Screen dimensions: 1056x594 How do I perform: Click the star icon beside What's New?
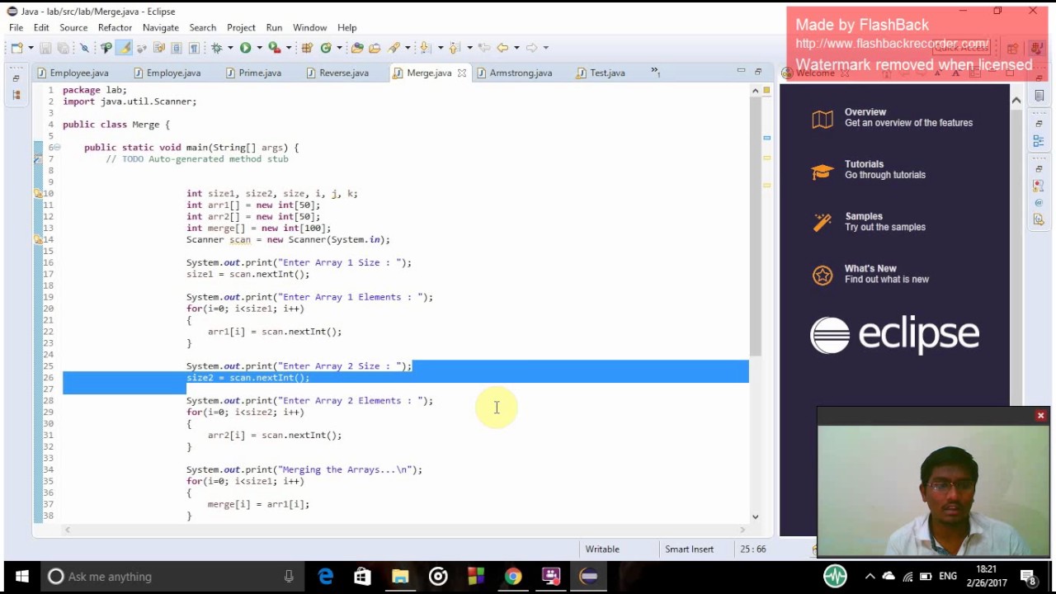[x=823, y=276]
